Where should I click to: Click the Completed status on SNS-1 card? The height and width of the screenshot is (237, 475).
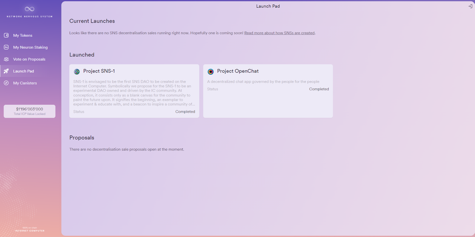(185, 112)
